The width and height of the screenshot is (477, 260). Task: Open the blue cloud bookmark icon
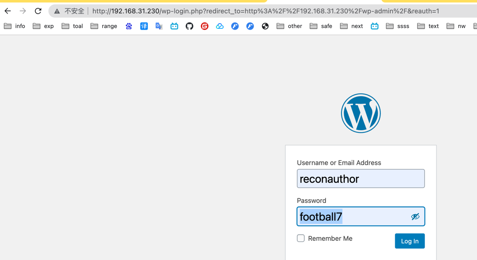click(219, 26)
